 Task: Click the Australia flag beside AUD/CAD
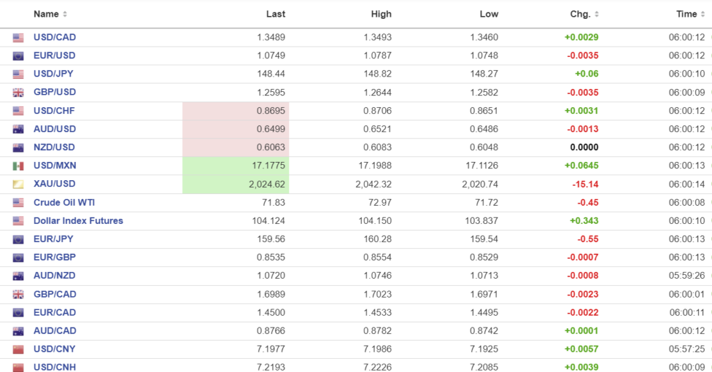point(18,331)
